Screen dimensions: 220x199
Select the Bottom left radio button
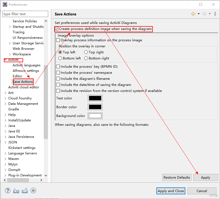pos(60,58)
